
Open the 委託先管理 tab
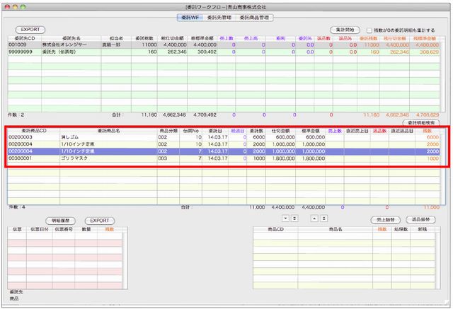coord(219,18)
